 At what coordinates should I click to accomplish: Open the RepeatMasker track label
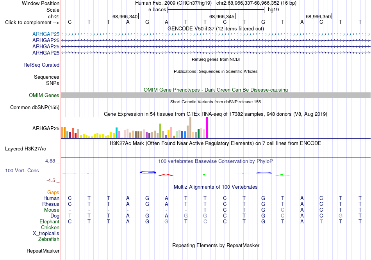[x=43, y=251]
